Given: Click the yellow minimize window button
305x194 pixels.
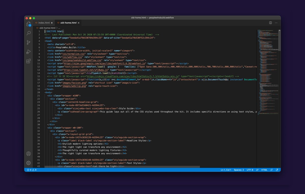Looking at the screenshot, I should [30, 18].
